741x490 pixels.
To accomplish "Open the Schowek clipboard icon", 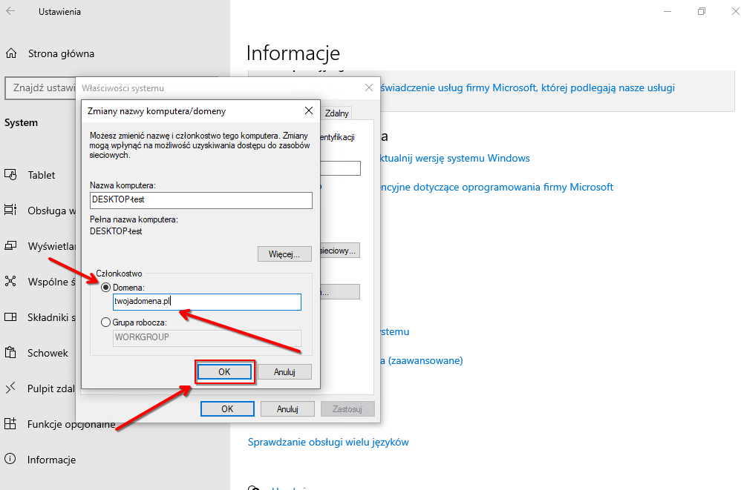I will (11, 353).
